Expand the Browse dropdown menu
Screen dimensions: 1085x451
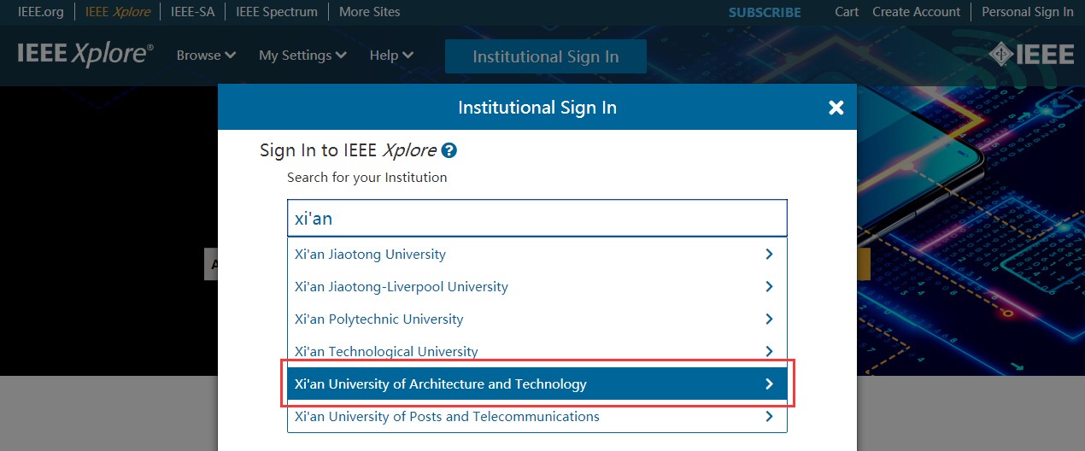[206, 56]
